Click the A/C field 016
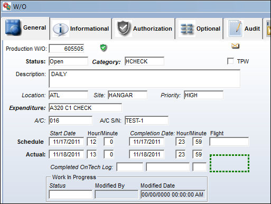The image size is (271, 204). point(71,120)
